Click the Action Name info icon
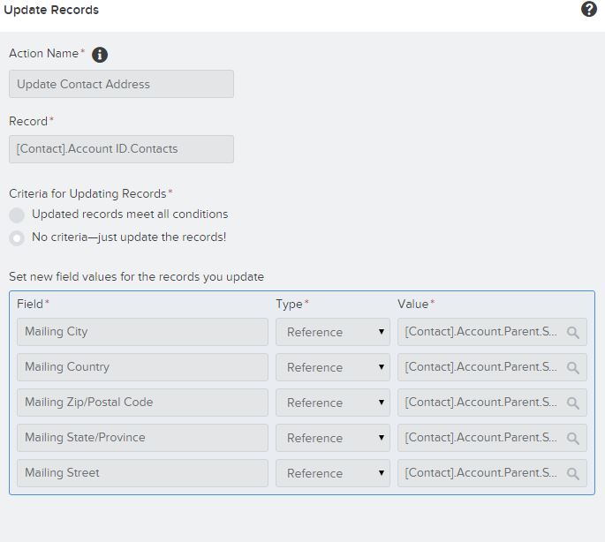The width and height of the screenshot is (605, 542). tap(100, 55)
